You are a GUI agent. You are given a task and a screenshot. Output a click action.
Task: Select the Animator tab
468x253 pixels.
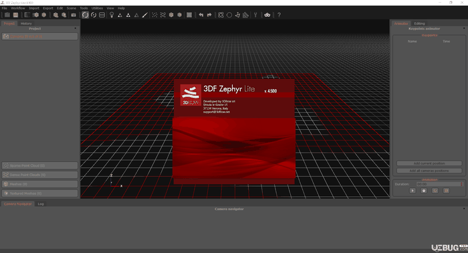click(401, 23)
